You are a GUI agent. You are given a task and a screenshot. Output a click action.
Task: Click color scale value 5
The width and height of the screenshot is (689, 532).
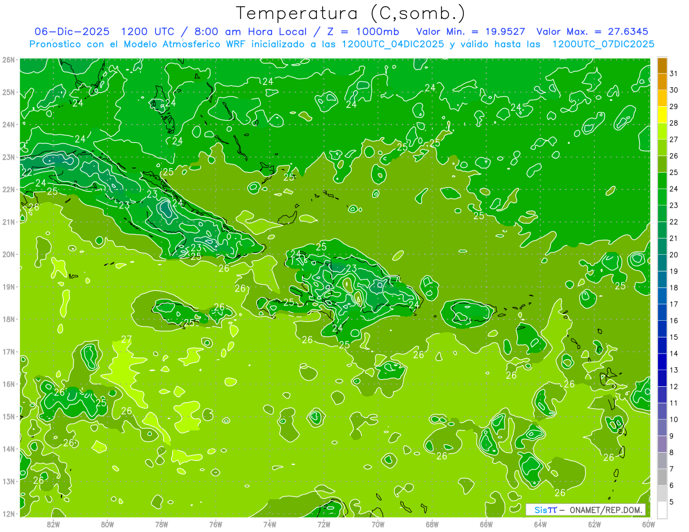pos(671,502)
